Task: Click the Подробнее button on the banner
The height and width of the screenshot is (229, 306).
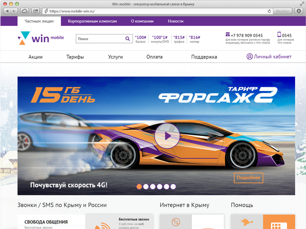Action: (x=248, y=178)
